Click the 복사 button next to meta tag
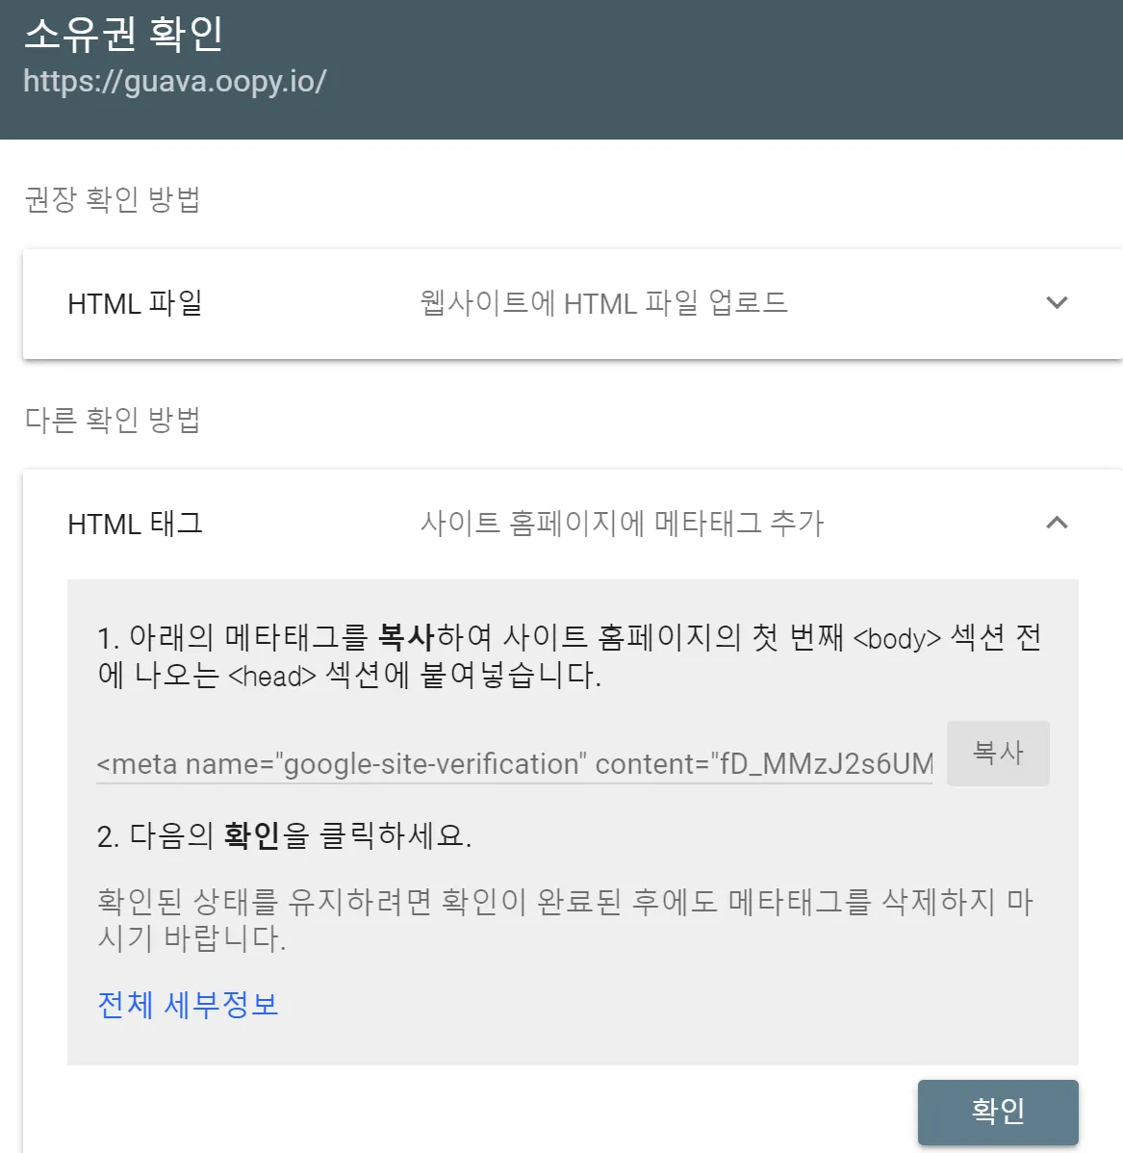Image resolution: width=1123 pixels, height=1153 pixels. [998, 753]
